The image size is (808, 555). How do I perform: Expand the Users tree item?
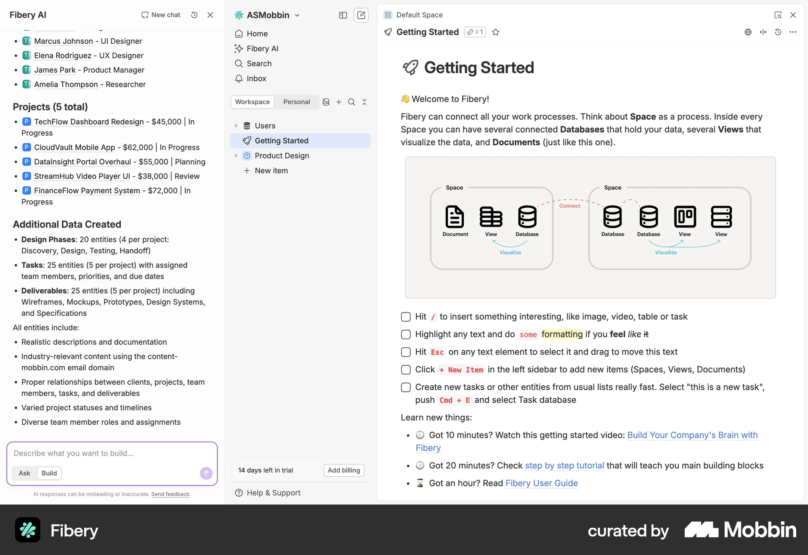pos(237,125)
